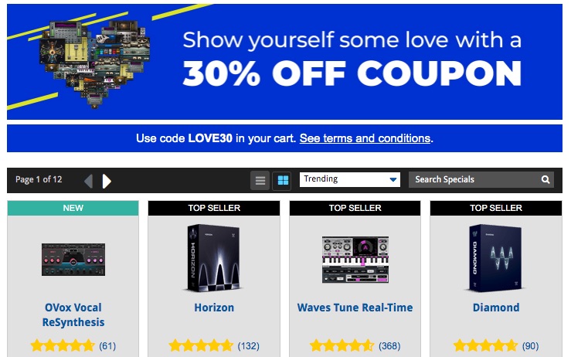The width and height of the screenshot is (571, 357).
Task: Click the Search Specials magnifier icon
Action: tap(546, 179)
